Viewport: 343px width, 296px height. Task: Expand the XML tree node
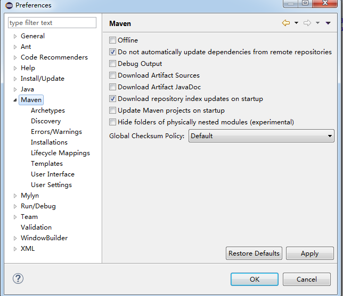click(x=15, y=249)
